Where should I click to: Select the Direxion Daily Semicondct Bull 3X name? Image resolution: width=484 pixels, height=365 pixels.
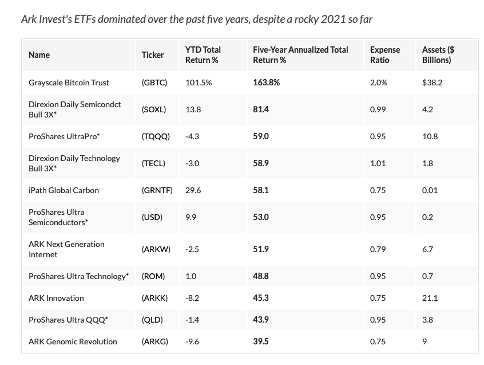pyautogui.click(x=74, y=109)
